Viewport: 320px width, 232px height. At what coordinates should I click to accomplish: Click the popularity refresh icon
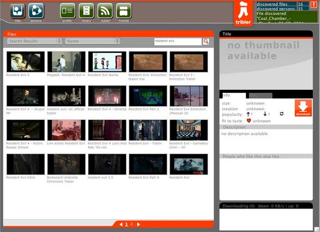(x=281, y=114)
